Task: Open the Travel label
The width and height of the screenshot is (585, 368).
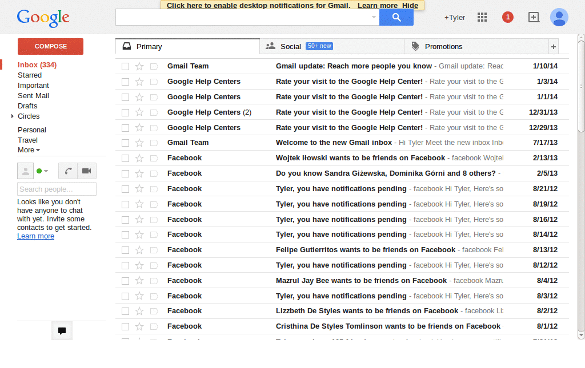Action: click(x=27, y=140)
